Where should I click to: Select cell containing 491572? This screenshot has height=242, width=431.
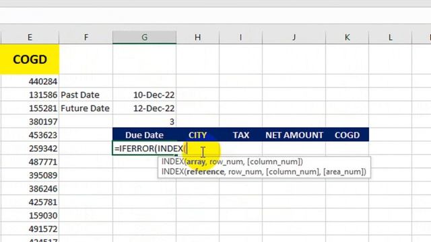(x=30, y=229)
